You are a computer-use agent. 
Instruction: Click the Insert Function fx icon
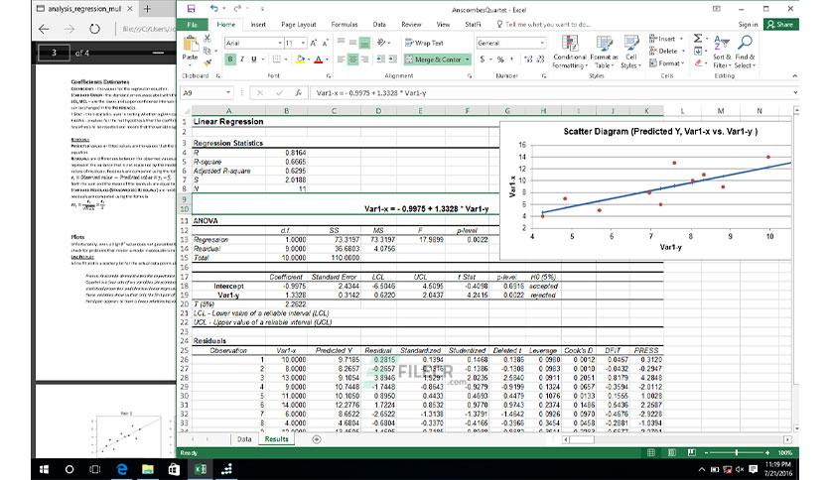coord(299,92)
